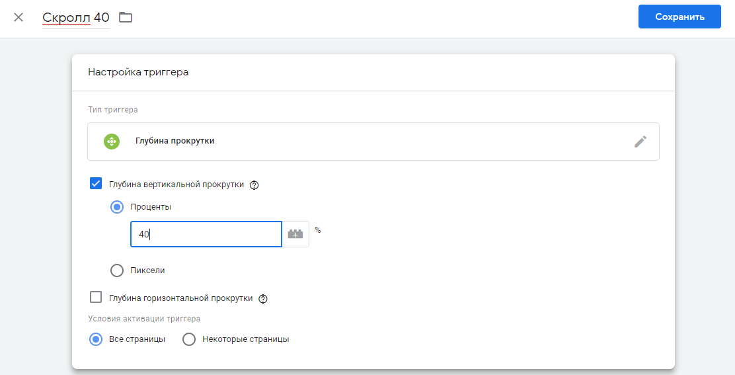The height and width of the screenshot is (375, 735).
Task: Open help for horizontal scroll depth
Action: click(263, 299)
